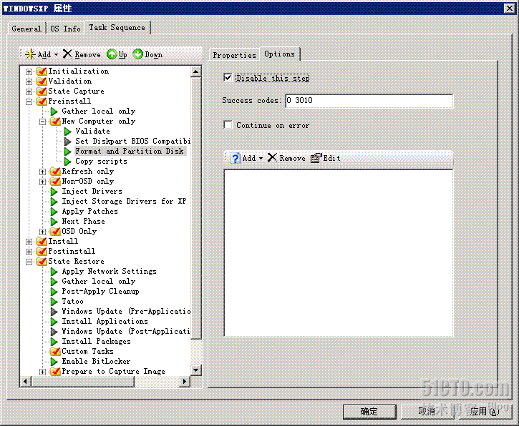519x426 pixels.
Task: Collapse the New Computer only group
Action: 43,122
